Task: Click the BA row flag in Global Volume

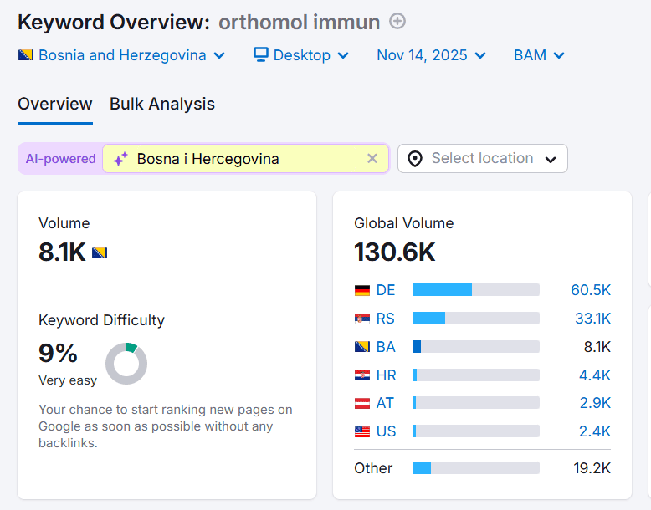Action: pos(362,346)
